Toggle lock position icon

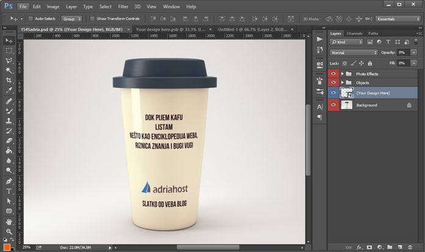pos(361,63)
